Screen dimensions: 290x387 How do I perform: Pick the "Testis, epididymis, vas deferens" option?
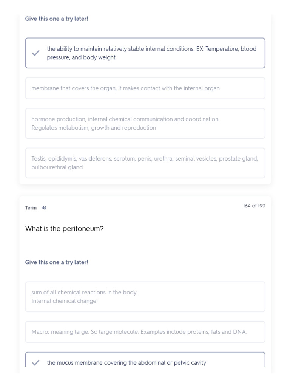145,163
